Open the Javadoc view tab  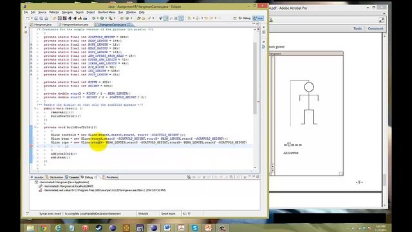pyautogui.click(x=37, y=177)
